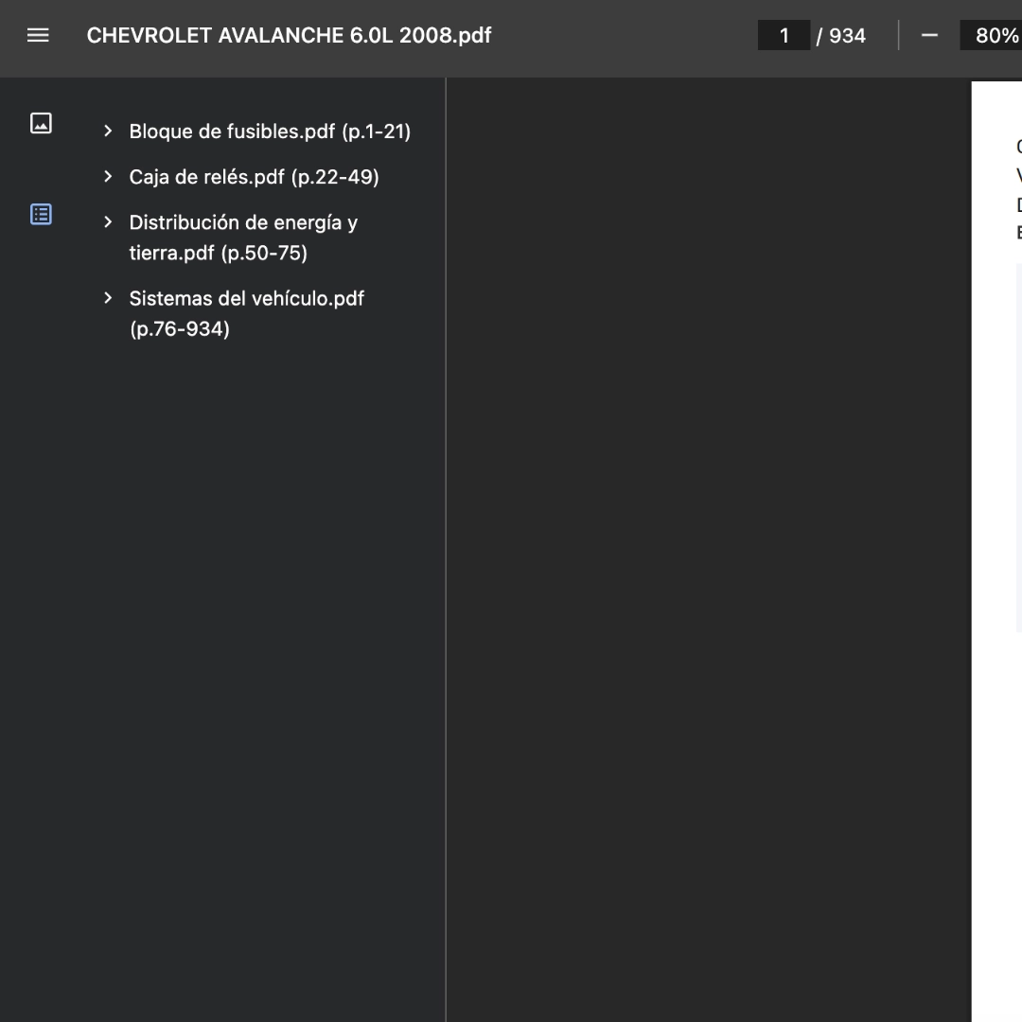Click the total page count 934
Viewport: 1022px width, 1022px height.
point(847,36)
